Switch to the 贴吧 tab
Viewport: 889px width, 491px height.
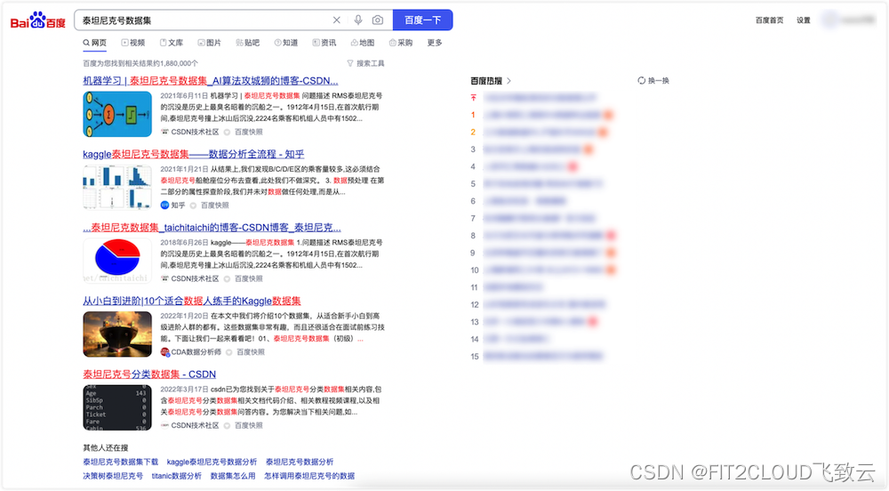pos(248,43)
